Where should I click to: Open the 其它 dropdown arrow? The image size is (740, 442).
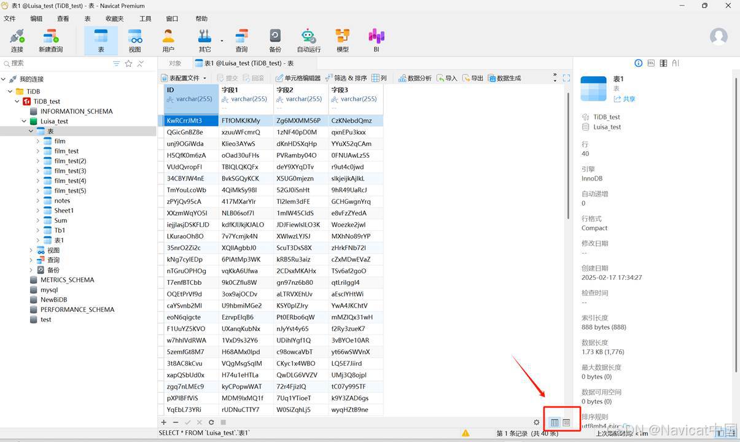pyautogui.click(x=222, y=41)
